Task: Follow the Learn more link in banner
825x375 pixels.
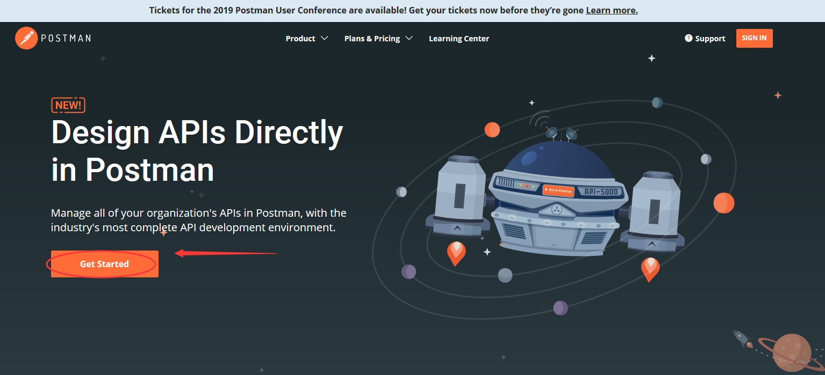Action: pyautogui.click(x=612, y=10)
